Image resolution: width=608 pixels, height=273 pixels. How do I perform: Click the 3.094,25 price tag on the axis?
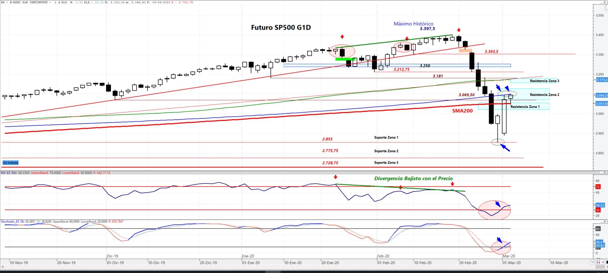(x=602, y=95)
